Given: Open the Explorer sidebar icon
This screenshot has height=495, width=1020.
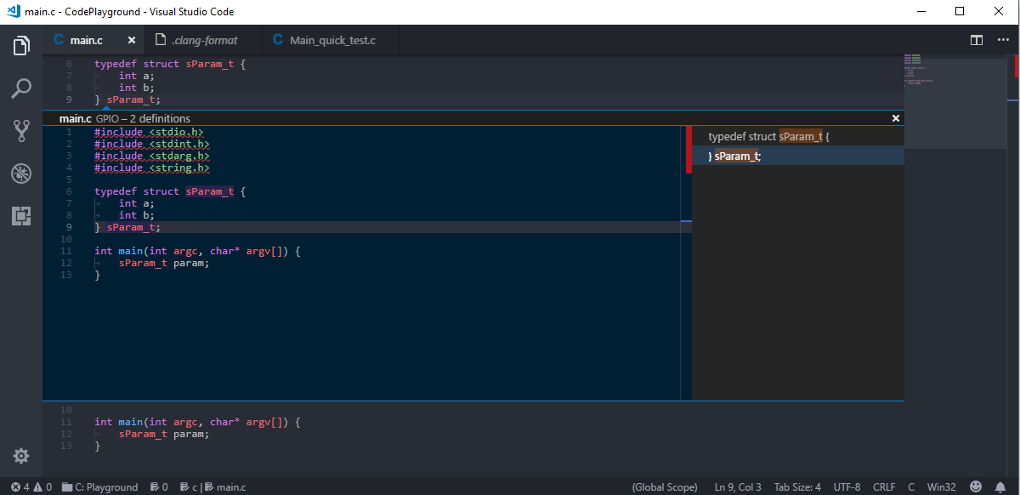Looking at the screenshot, I should [x=21, y=46].
